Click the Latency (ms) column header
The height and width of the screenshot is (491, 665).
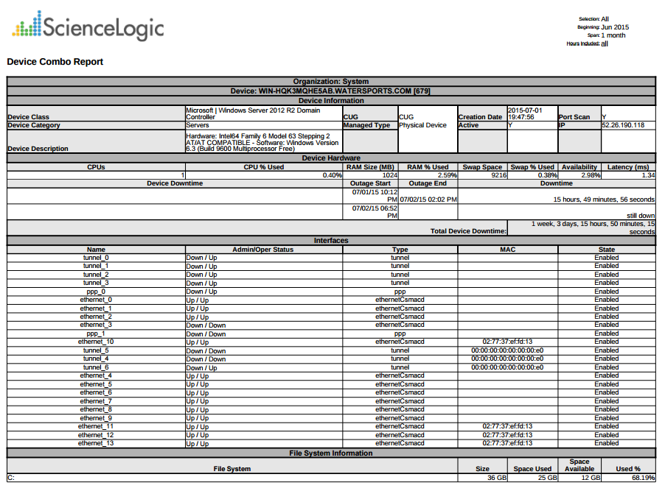628,167
